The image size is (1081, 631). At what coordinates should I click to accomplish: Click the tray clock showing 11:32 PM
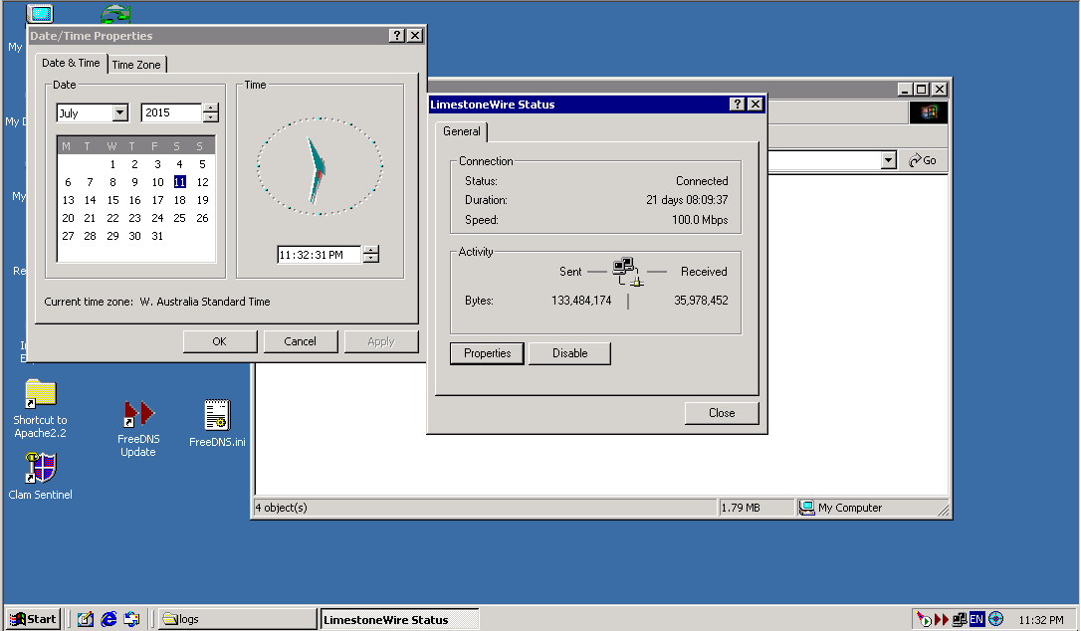[1041, 620]
